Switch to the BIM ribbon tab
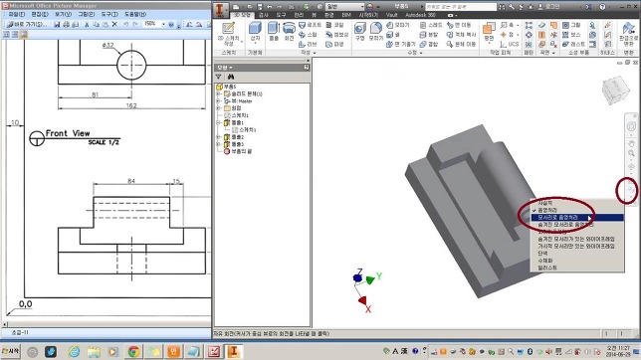 [x=346, y=15]
